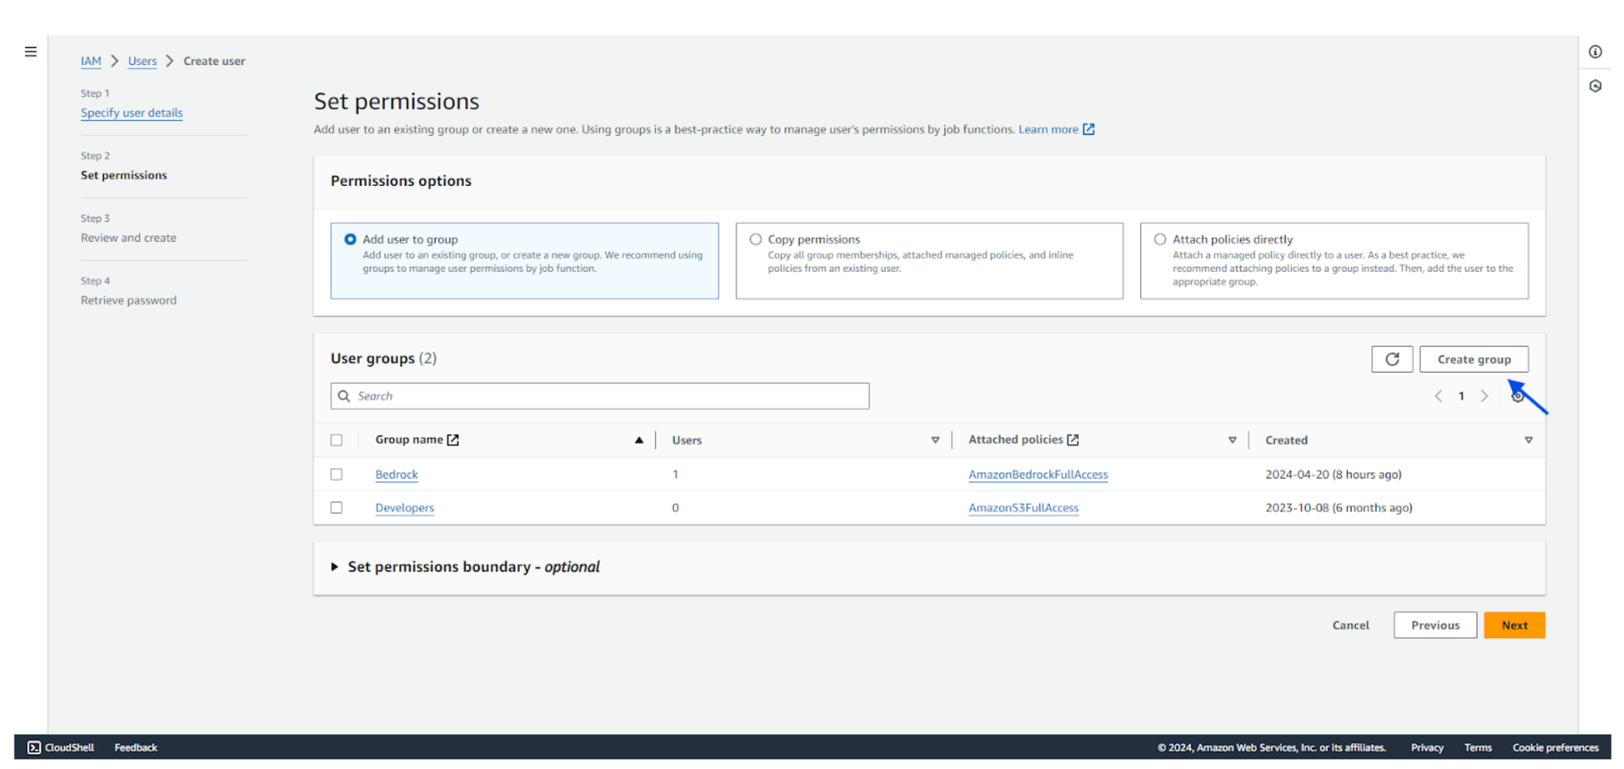
Task: Go to next page of groups
Action: 1484,396
